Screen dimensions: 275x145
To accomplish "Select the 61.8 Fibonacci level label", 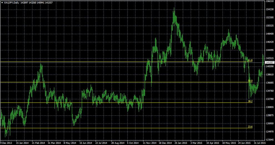I will tap(250, 60).
